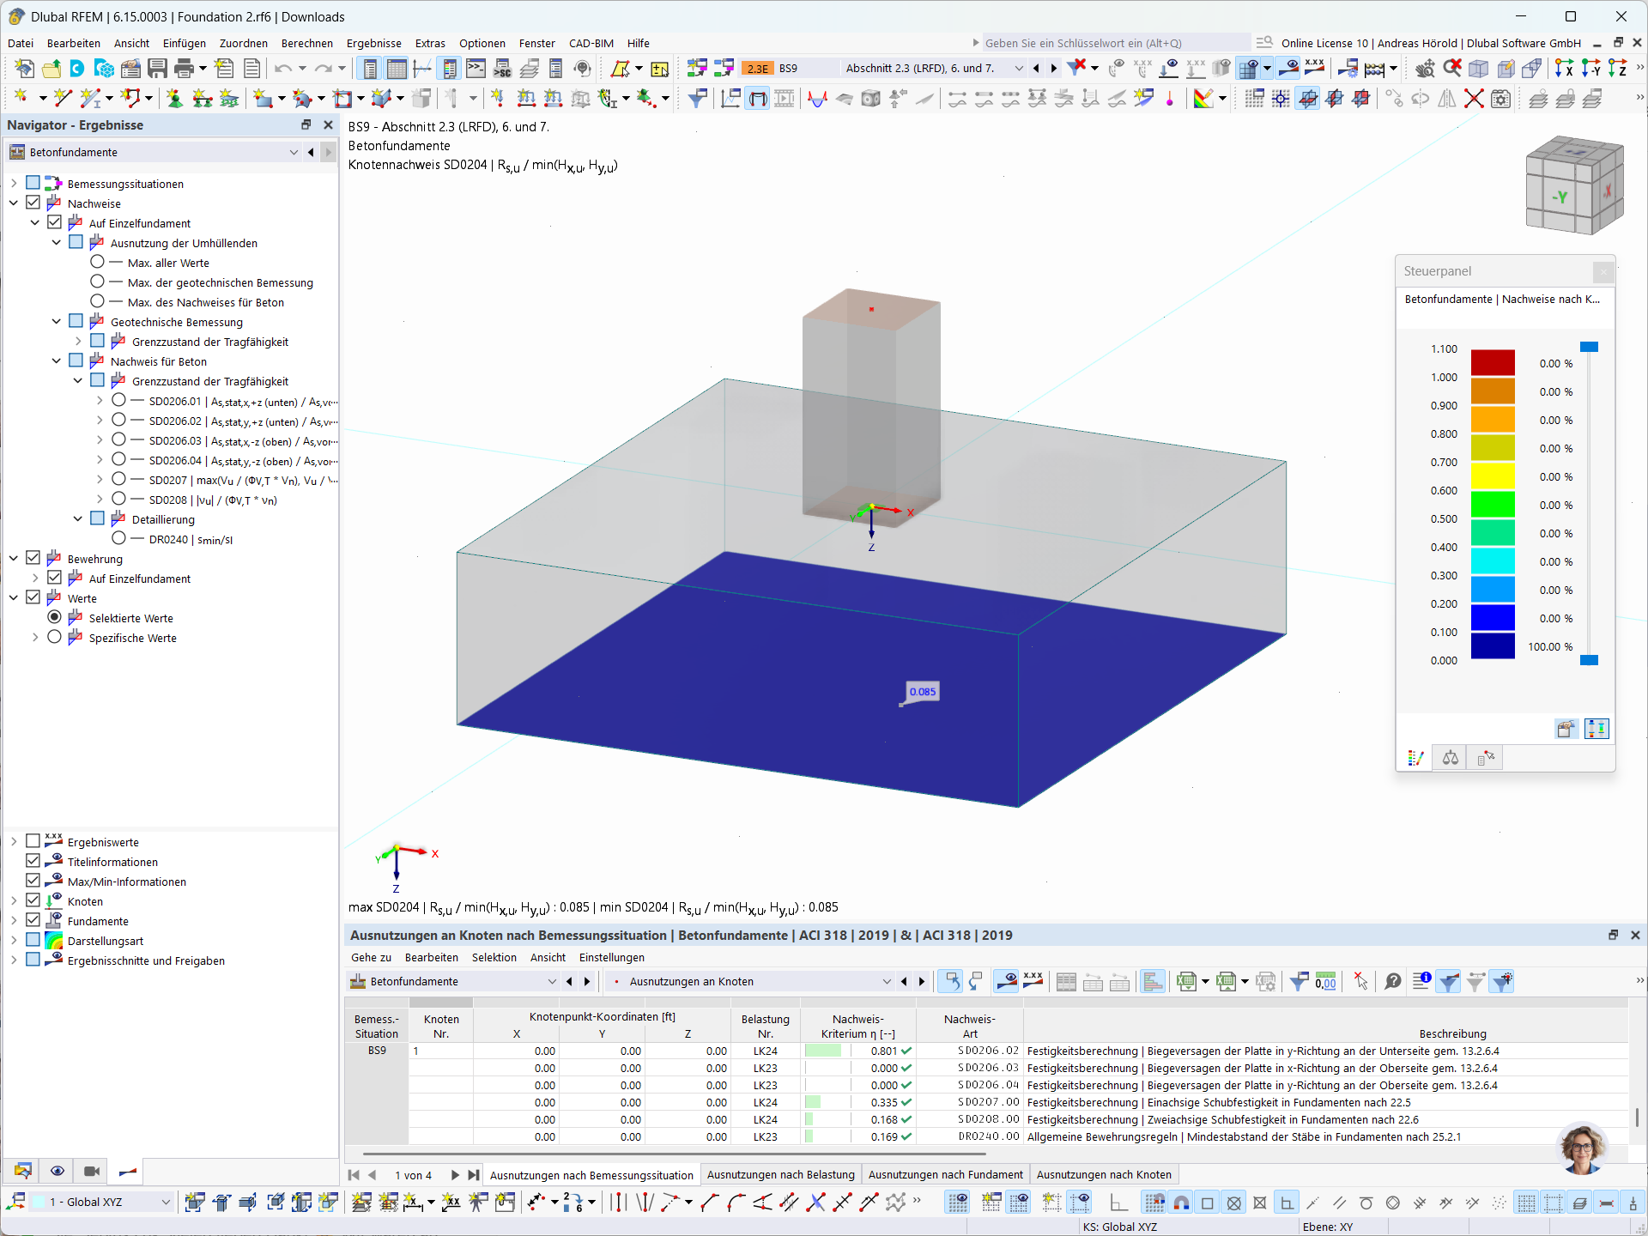Click the red X delete icon in second toolbar
The image size is (1648, 1236).
(1474, 99)
